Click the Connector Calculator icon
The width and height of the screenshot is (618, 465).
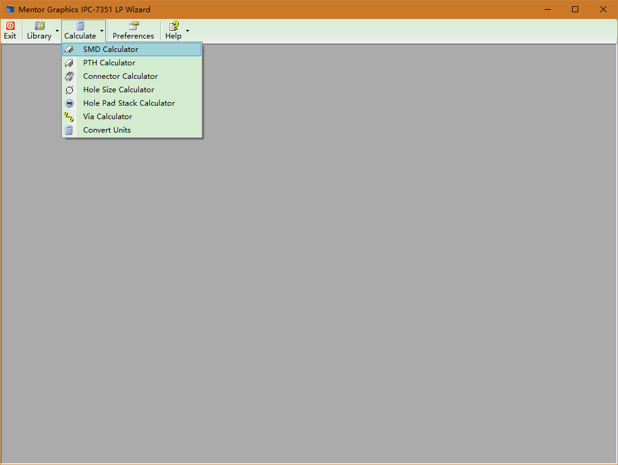[69, 76]
